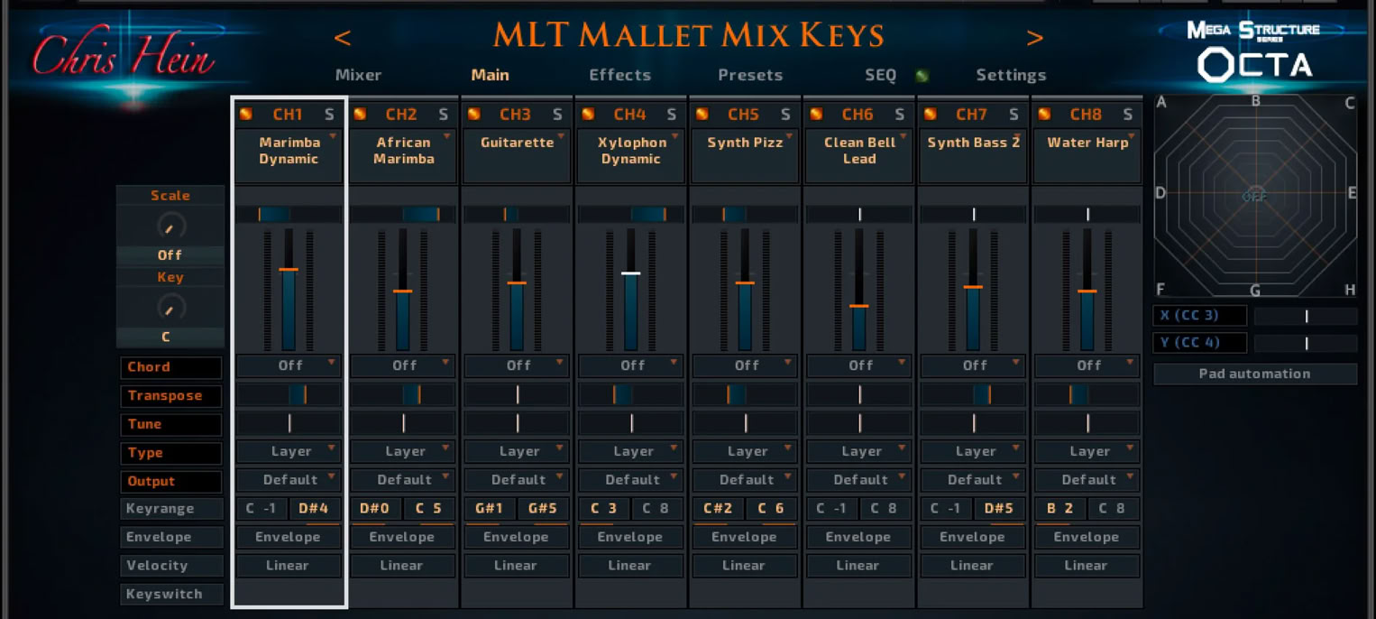Viewport: 1376px width, 619px height.
Task: Open Marimba Dynamic instrument dropdown
Action: (x=289, y=155)
